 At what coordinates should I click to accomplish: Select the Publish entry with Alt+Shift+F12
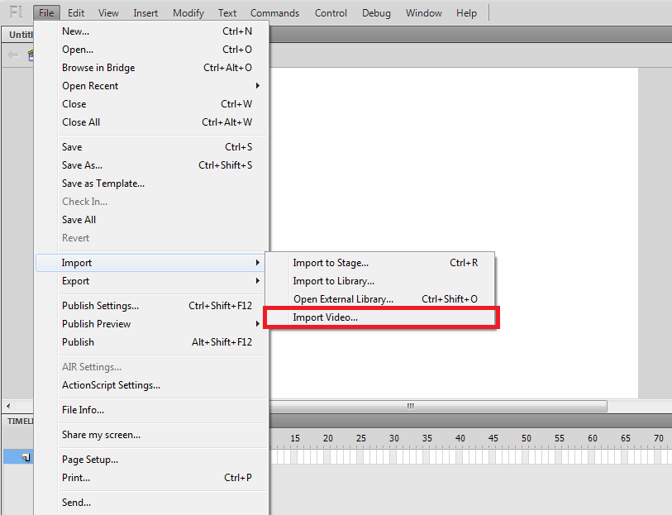coord(152,342)
